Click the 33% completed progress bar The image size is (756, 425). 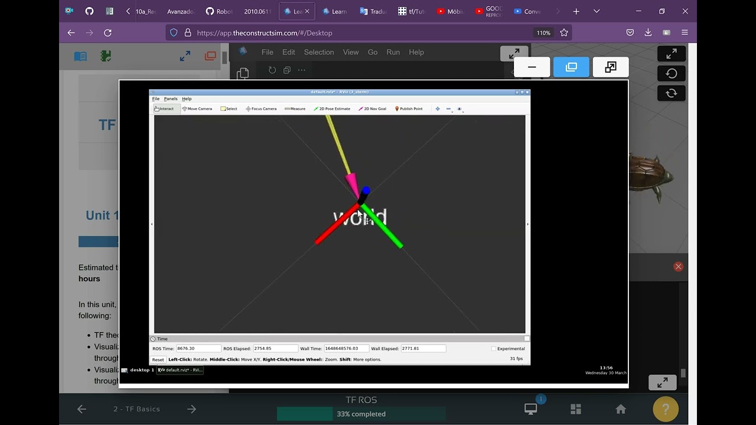pyautogui.click(x=361, y=414)
